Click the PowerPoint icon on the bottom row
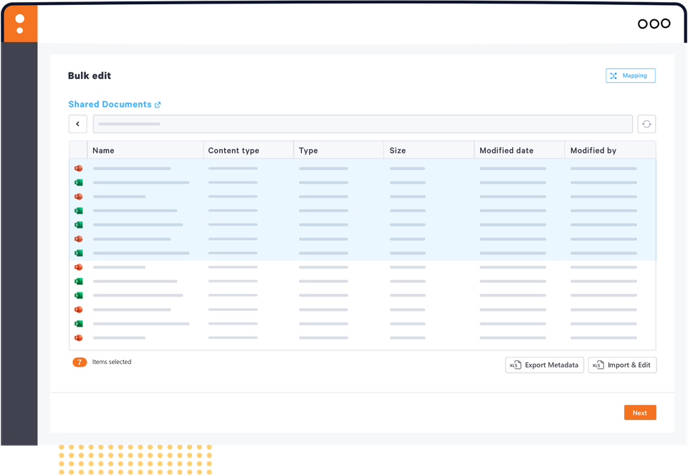 click(78, 337)
